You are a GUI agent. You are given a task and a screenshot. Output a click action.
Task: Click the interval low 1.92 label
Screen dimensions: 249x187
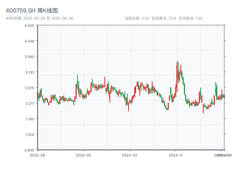[190, 18]
